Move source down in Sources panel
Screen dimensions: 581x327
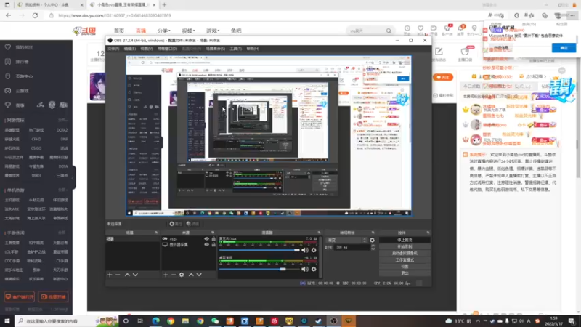click(199, 275)
